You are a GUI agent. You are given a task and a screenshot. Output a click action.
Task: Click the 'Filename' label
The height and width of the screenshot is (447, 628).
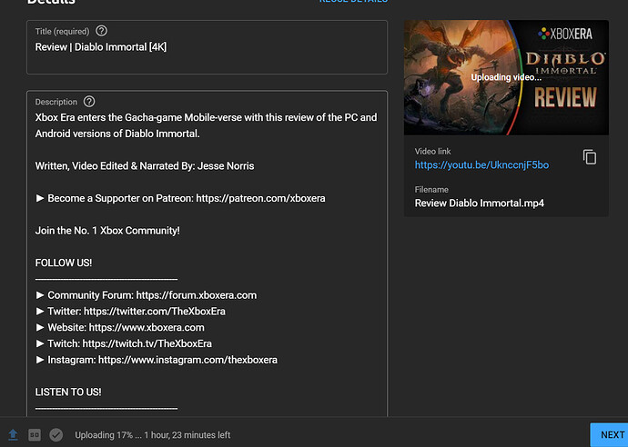point(431,190)
